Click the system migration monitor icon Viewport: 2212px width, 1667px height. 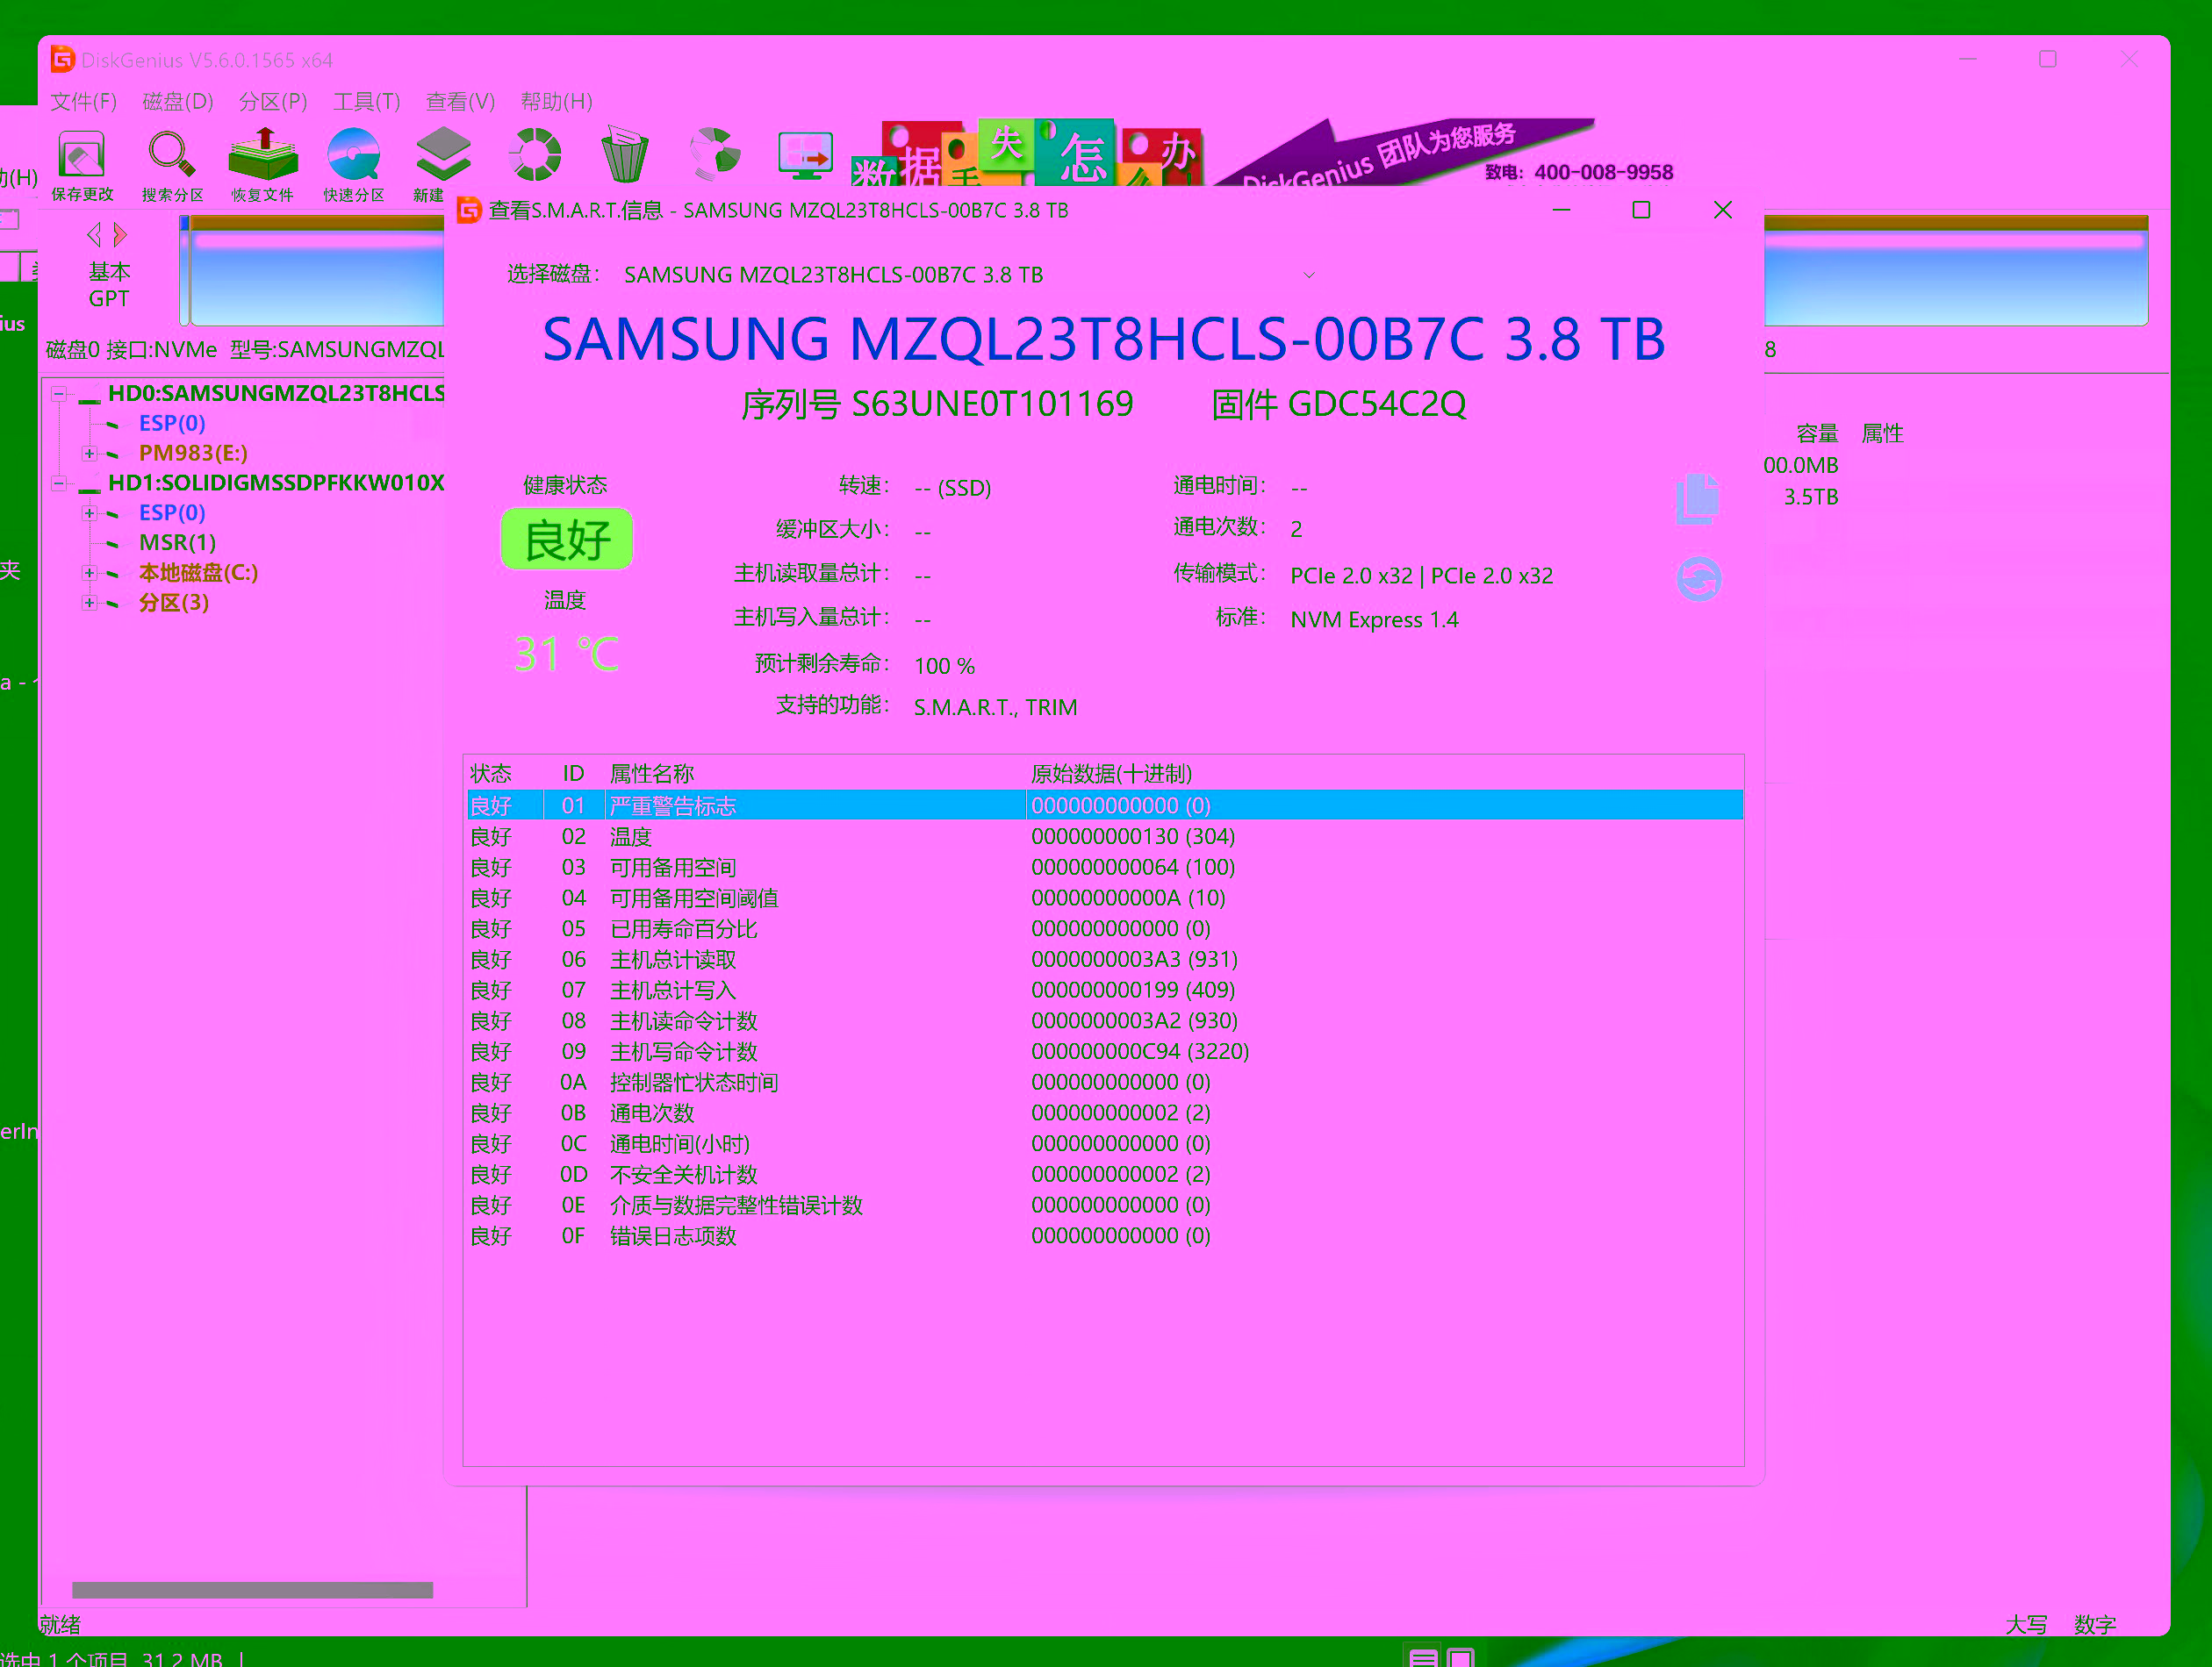point(805,157)
